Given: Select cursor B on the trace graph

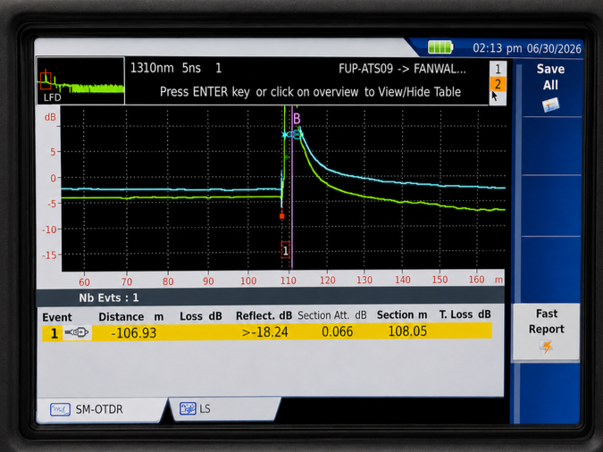Looking at the screenshot, I should (297, 119).
